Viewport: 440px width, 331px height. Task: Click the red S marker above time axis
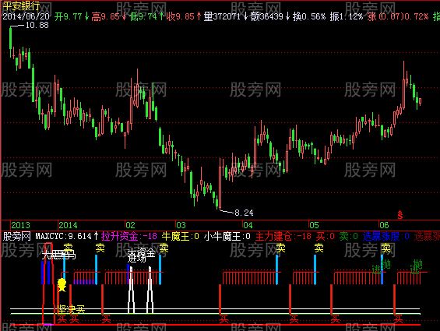click(400, 215)
